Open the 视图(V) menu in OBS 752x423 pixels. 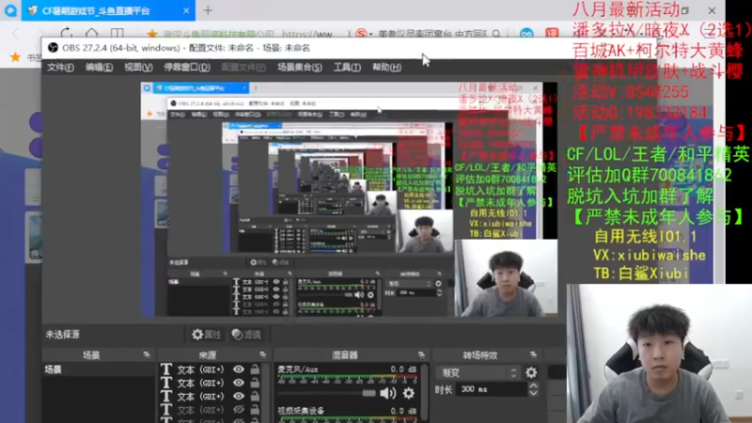point(138,67)
